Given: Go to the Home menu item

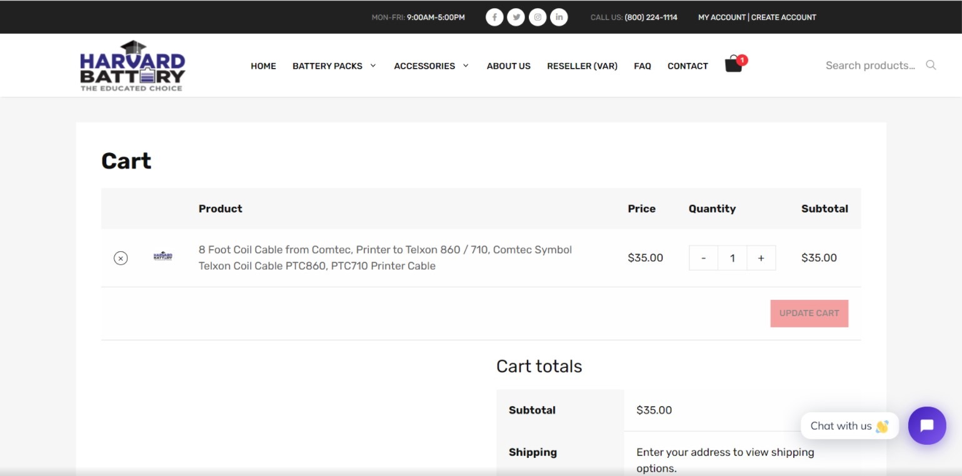Looking at the screenshot, I should (x=263, y=66).
